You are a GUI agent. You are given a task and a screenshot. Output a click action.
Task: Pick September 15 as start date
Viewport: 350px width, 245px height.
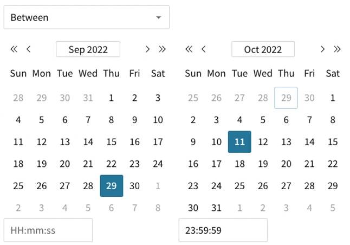112,142
